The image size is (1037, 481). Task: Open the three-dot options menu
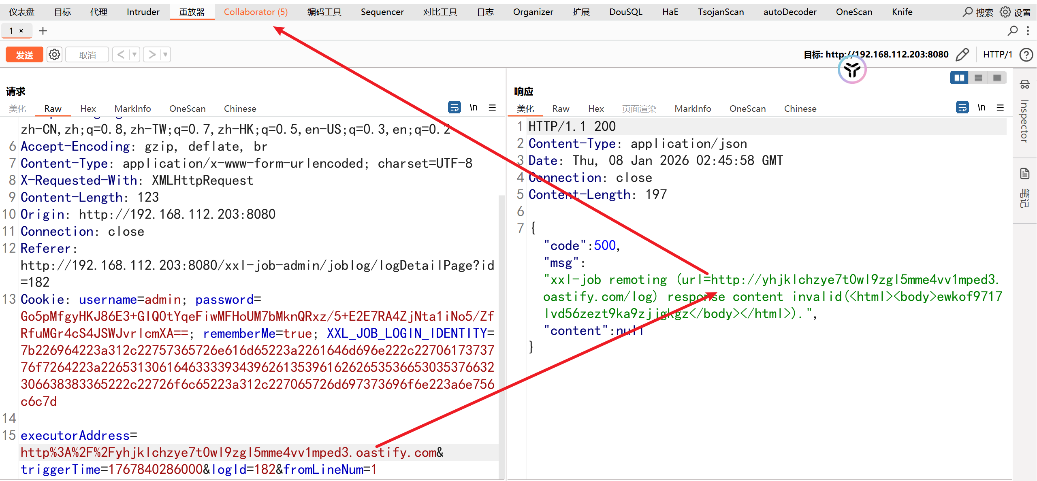(1028, 31)
